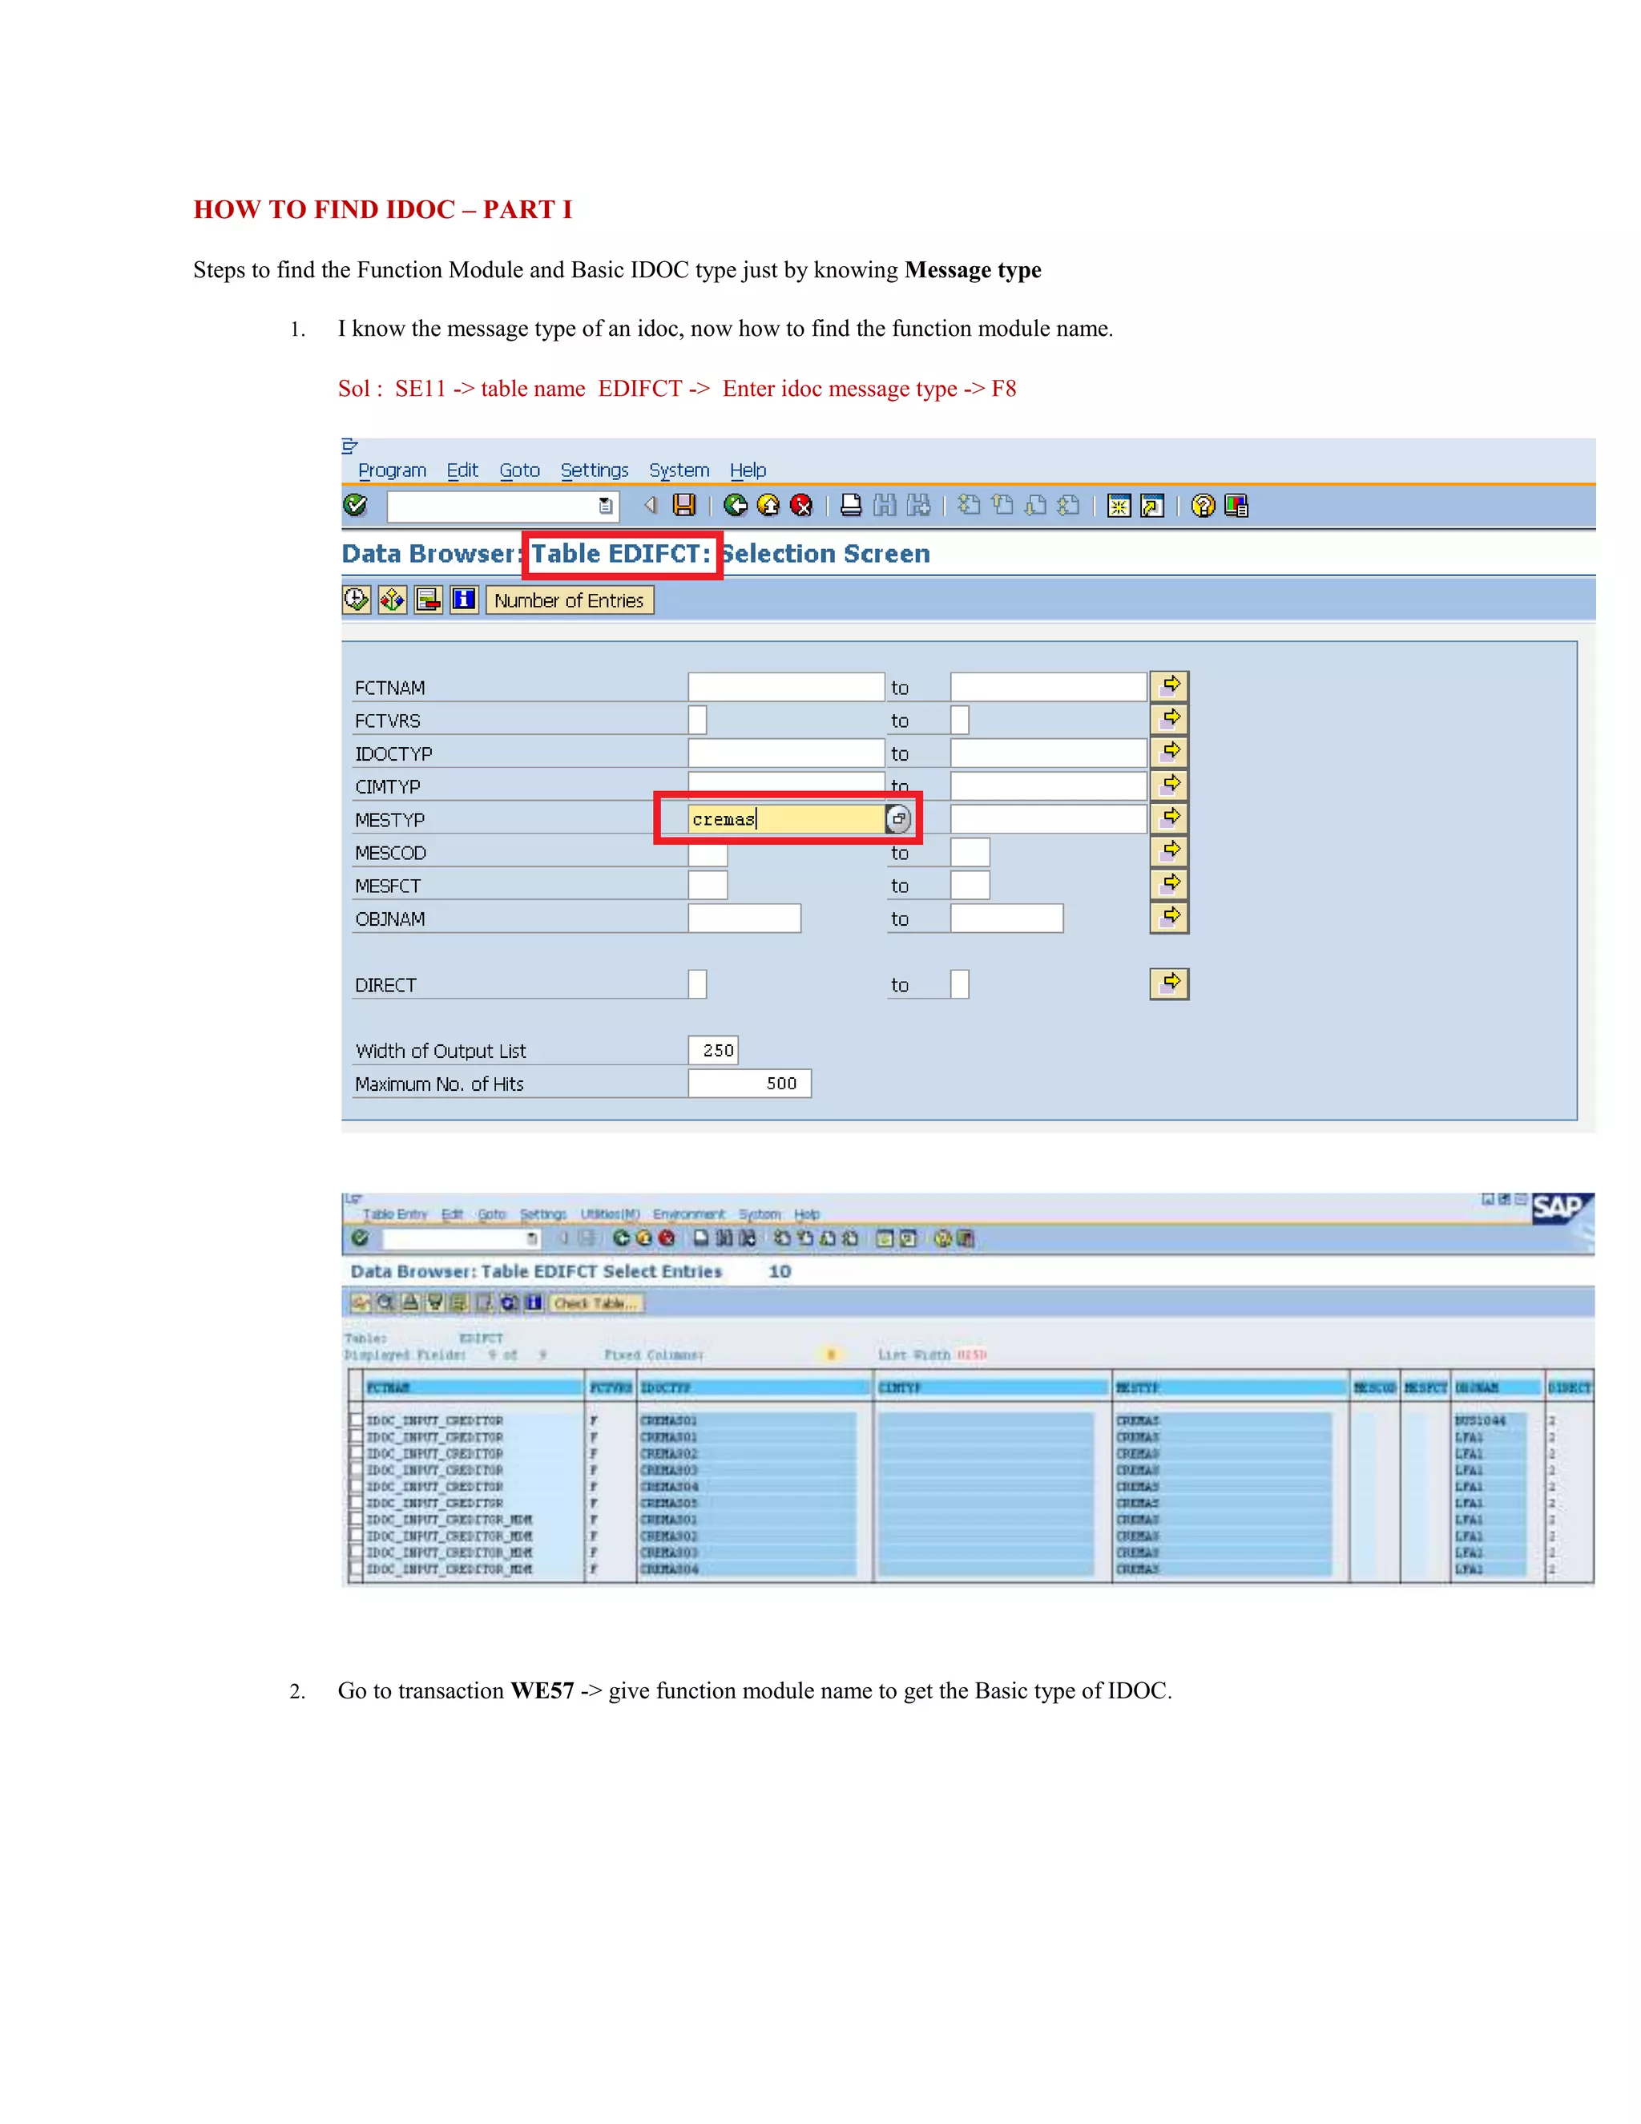Open the Goto menu in Selection Screen
Viewport: 1641px width, 2124px height.
520,470
